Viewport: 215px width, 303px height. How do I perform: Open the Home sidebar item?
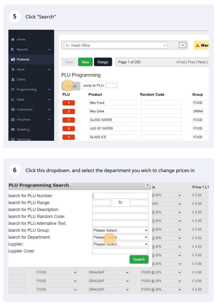(18, 39)
